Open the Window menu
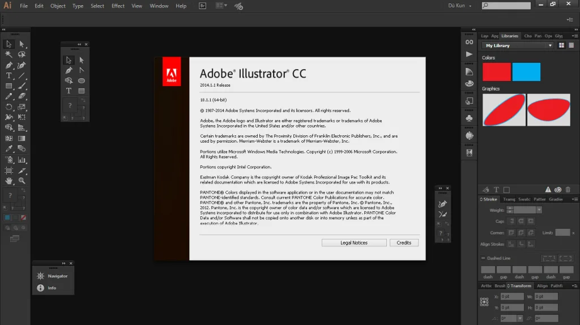 click(x=159, y=6)
